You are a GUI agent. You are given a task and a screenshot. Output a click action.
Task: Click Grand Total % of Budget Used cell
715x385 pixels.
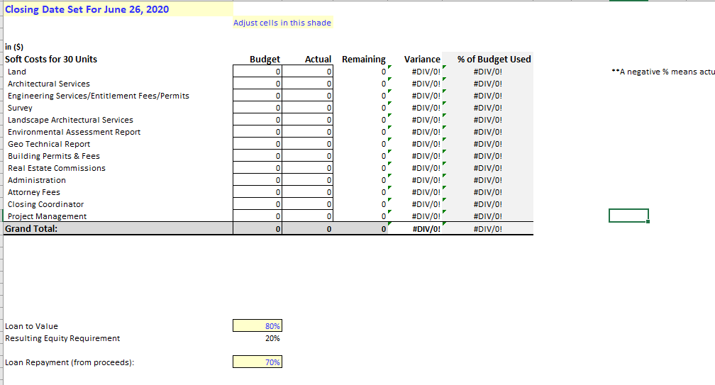487,229
